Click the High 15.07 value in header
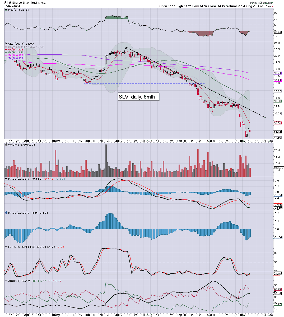284x317 pixels. 183,6
